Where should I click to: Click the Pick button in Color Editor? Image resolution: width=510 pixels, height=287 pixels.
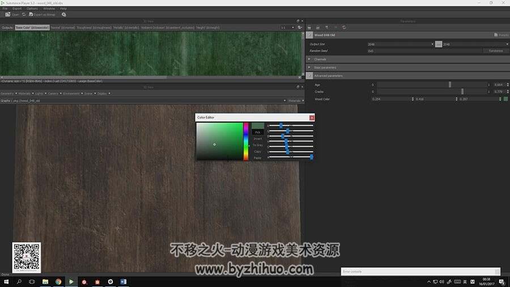pyautogui.click(x=258, y=132)
